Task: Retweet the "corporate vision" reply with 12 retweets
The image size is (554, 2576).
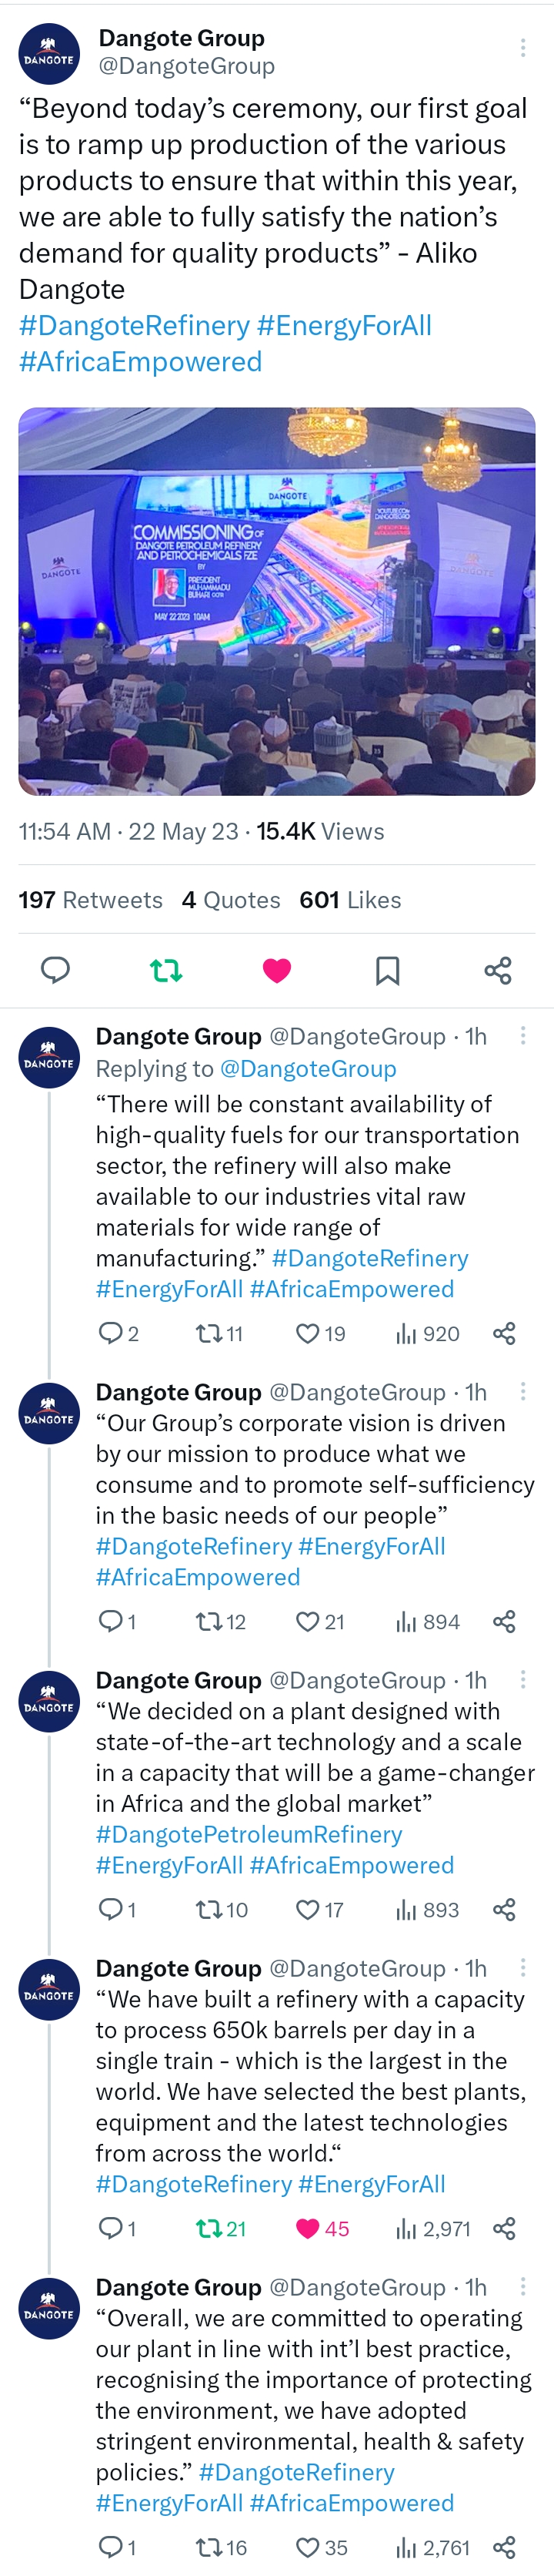Action: click(x=209, y=1621)
